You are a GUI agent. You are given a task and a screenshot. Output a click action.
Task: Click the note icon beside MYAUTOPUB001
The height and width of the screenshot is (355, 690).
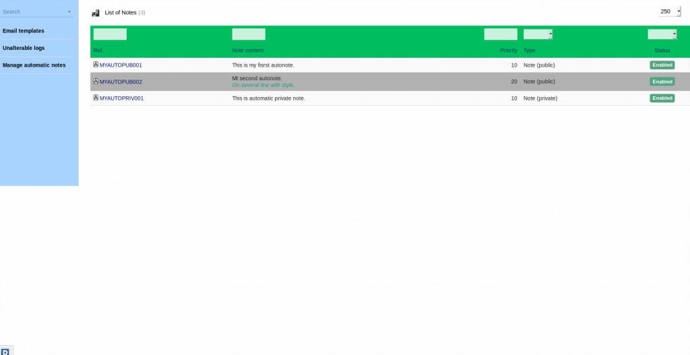tap(96, 65)
